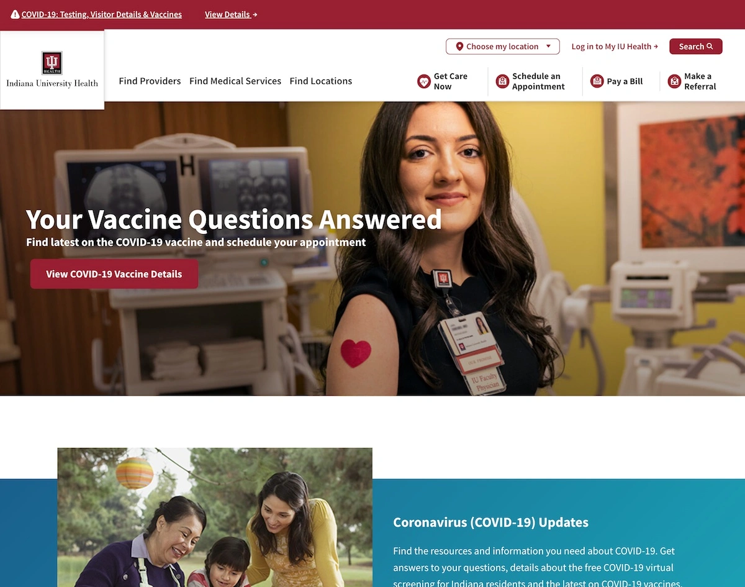
Task: Open the Choose my location dropdown
Action: [502, 47]
